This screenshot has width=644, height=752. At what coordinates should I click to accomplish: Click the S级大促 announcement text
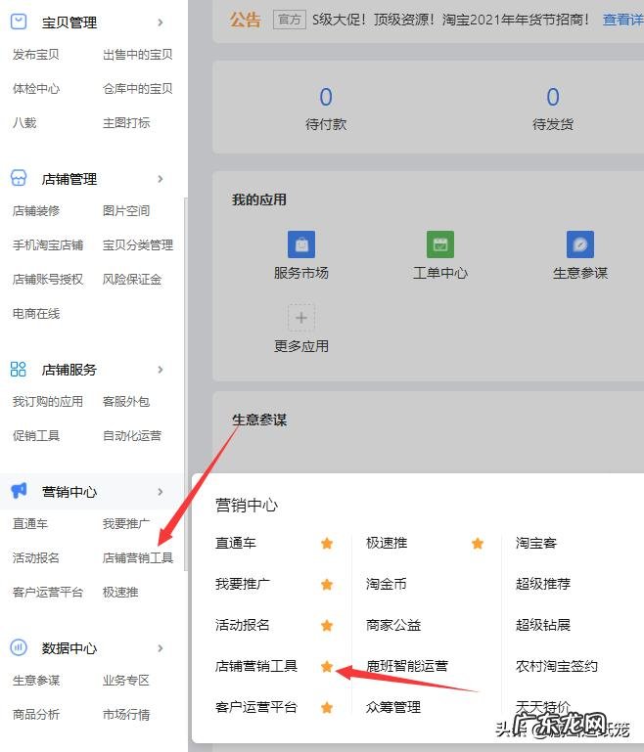point(450,20)
